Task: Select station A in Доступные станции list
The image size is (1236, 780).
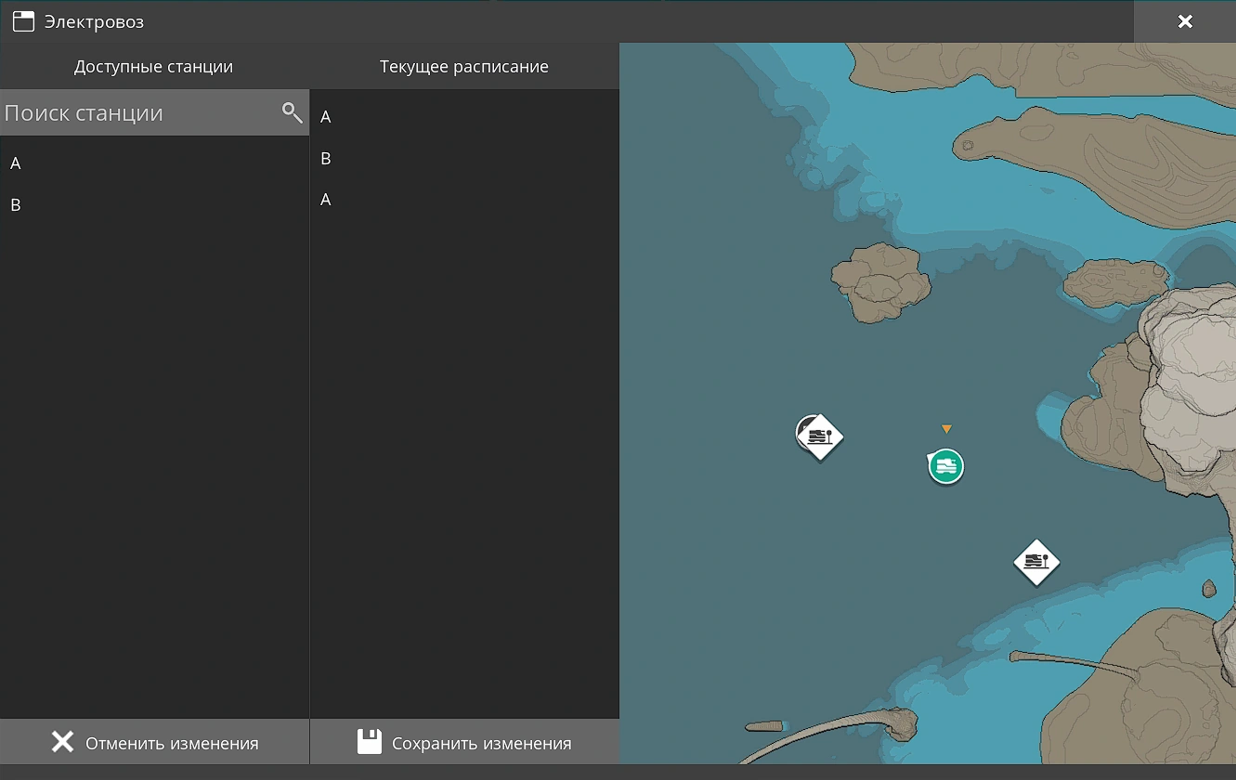Action: point(16,163)
